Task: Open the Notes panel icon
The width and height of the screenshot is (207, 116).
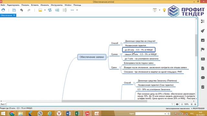Action: pyautogui.click(x=203, y=68)
